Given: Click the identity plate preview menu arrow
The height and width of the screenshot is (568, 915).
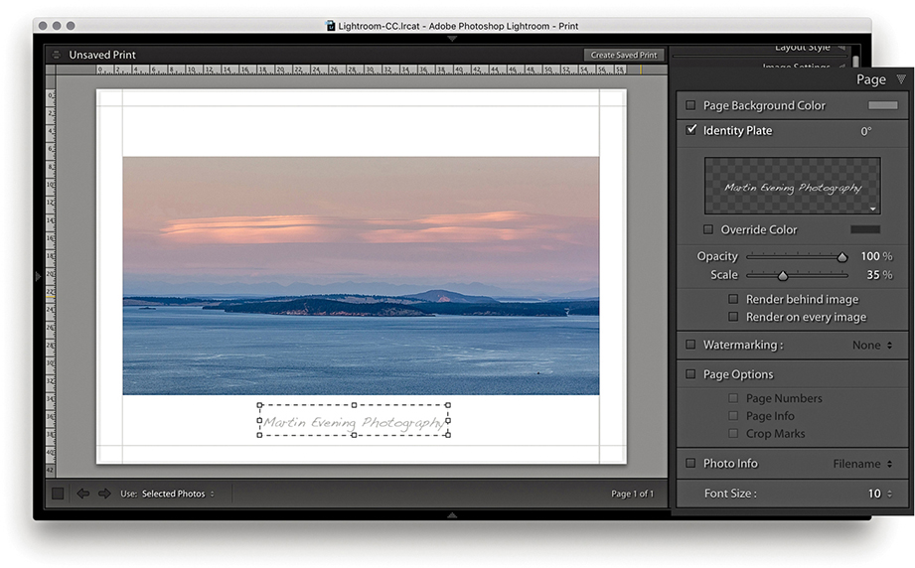Looking at the screenshot, I should pyautogui.click(x=873, y=210).
